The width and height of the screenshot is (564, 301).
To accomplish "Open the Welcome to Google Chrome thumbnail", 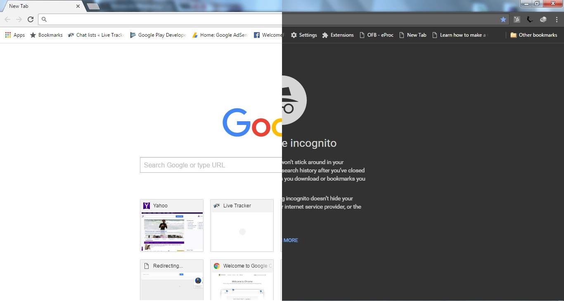I will coord(242,280).
